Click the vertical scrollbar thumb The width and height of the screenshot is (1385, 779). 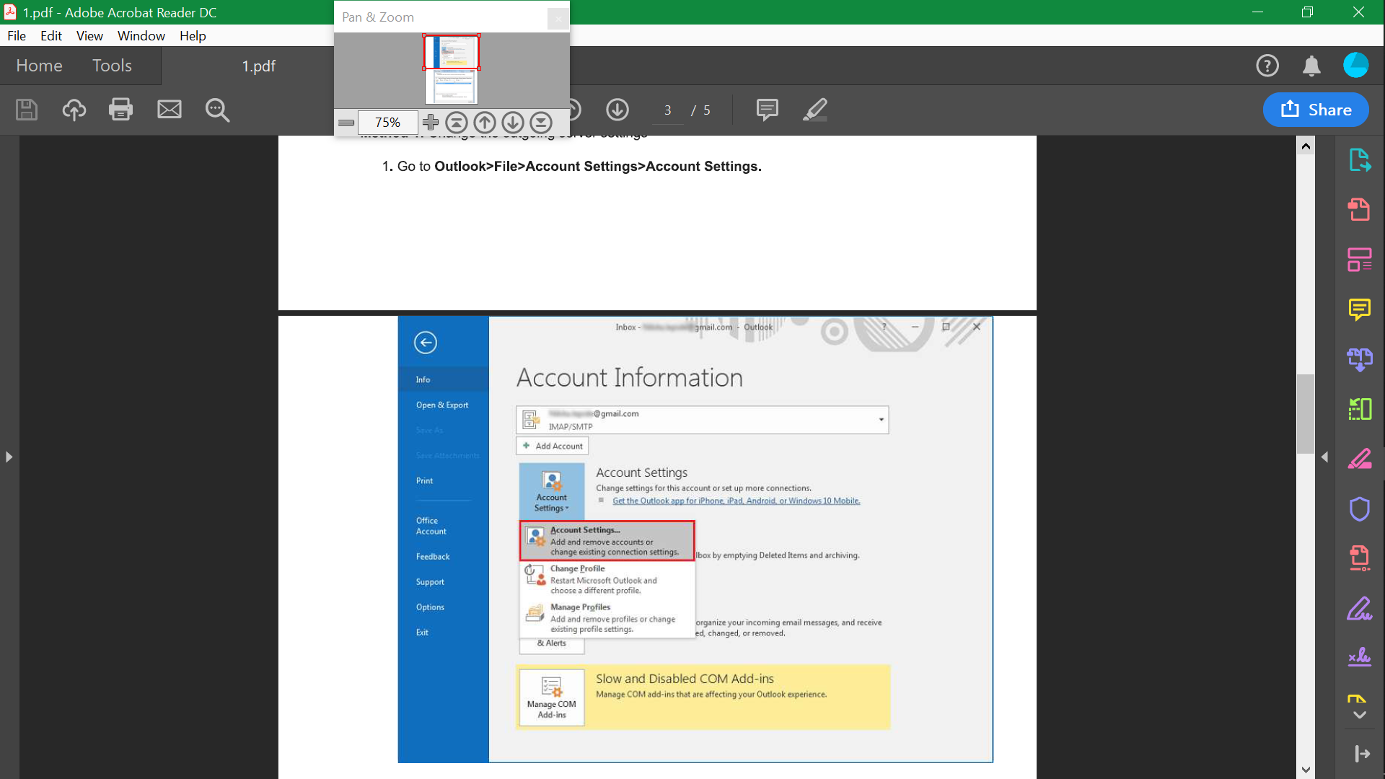coord(1306,414)
